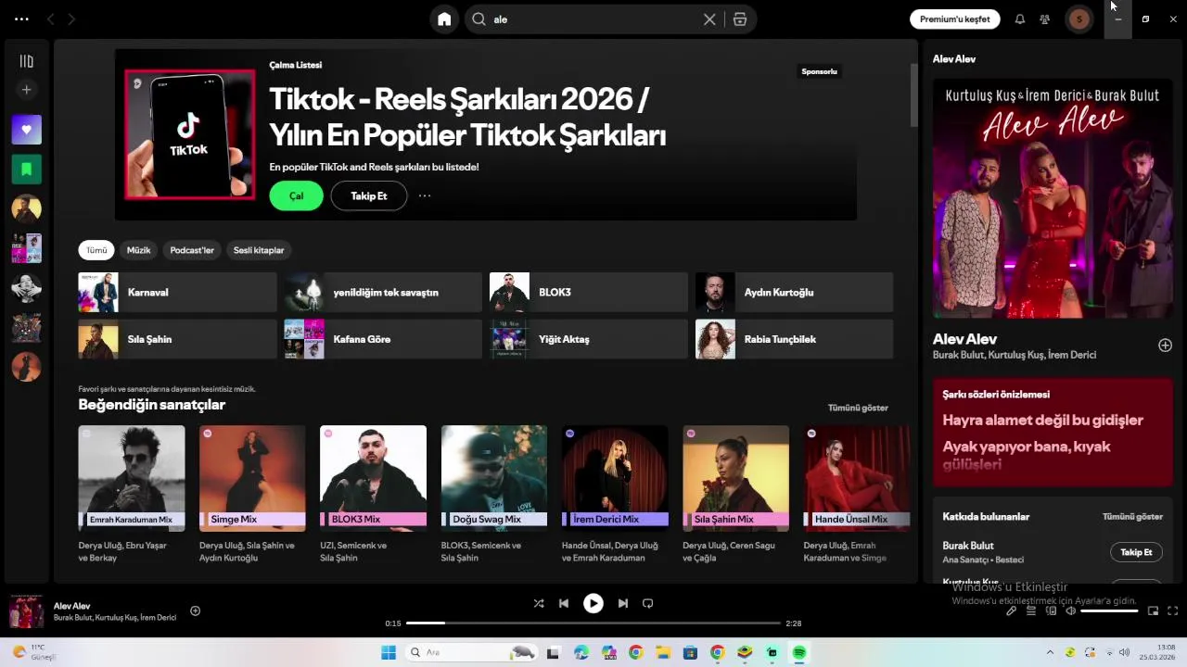Select the Podcast'ler filter chip
This screenshot has width=1187, height=667.
point(192,250)
